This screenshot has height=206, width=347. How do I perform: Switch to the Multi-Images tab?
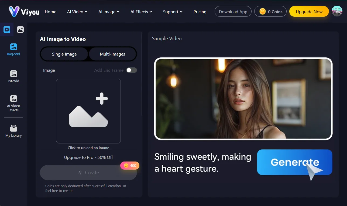point(113,54)
